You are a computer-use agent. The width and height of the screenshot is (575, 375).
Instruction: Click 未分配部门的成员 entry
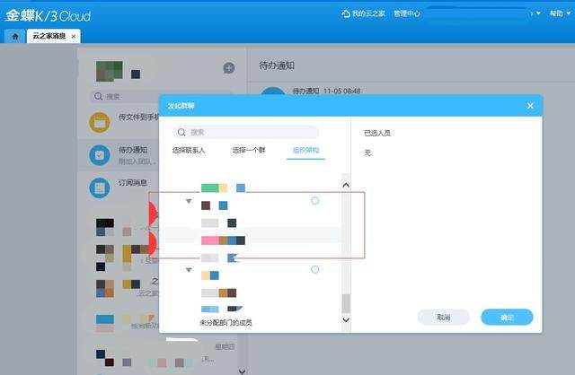click(x=226, y=323)
